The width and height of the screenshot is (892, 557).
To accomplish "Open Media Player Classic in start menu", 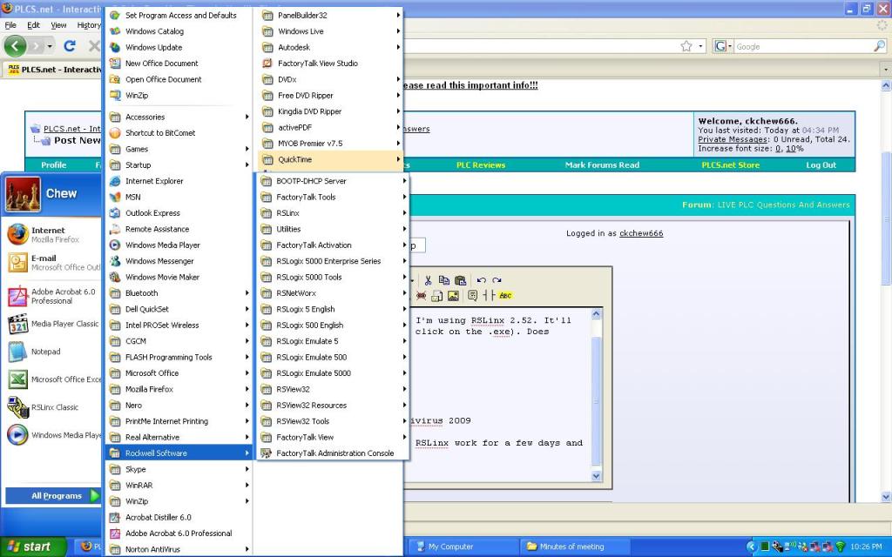I will 54,324.
